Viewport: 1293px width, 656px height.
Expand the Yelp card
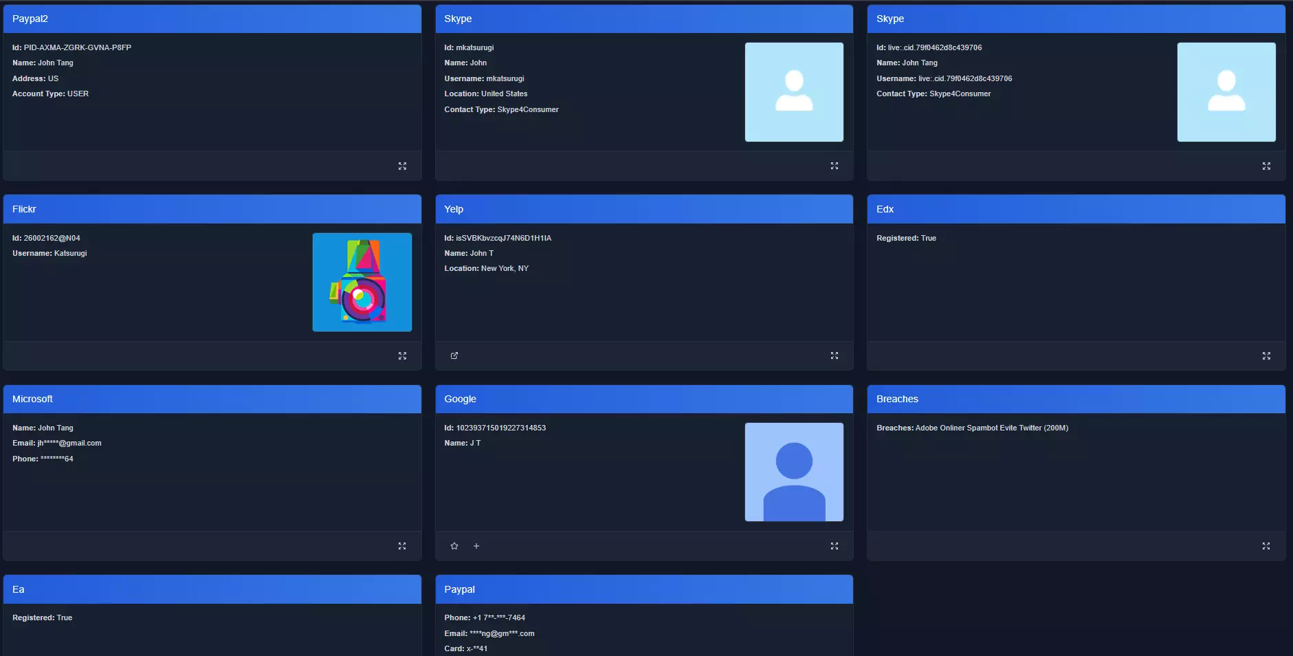(x=835, y=356)
